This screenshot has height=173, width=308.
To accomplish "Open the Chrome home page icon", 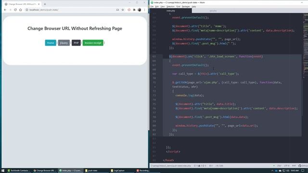I will [x=20, y=10].
